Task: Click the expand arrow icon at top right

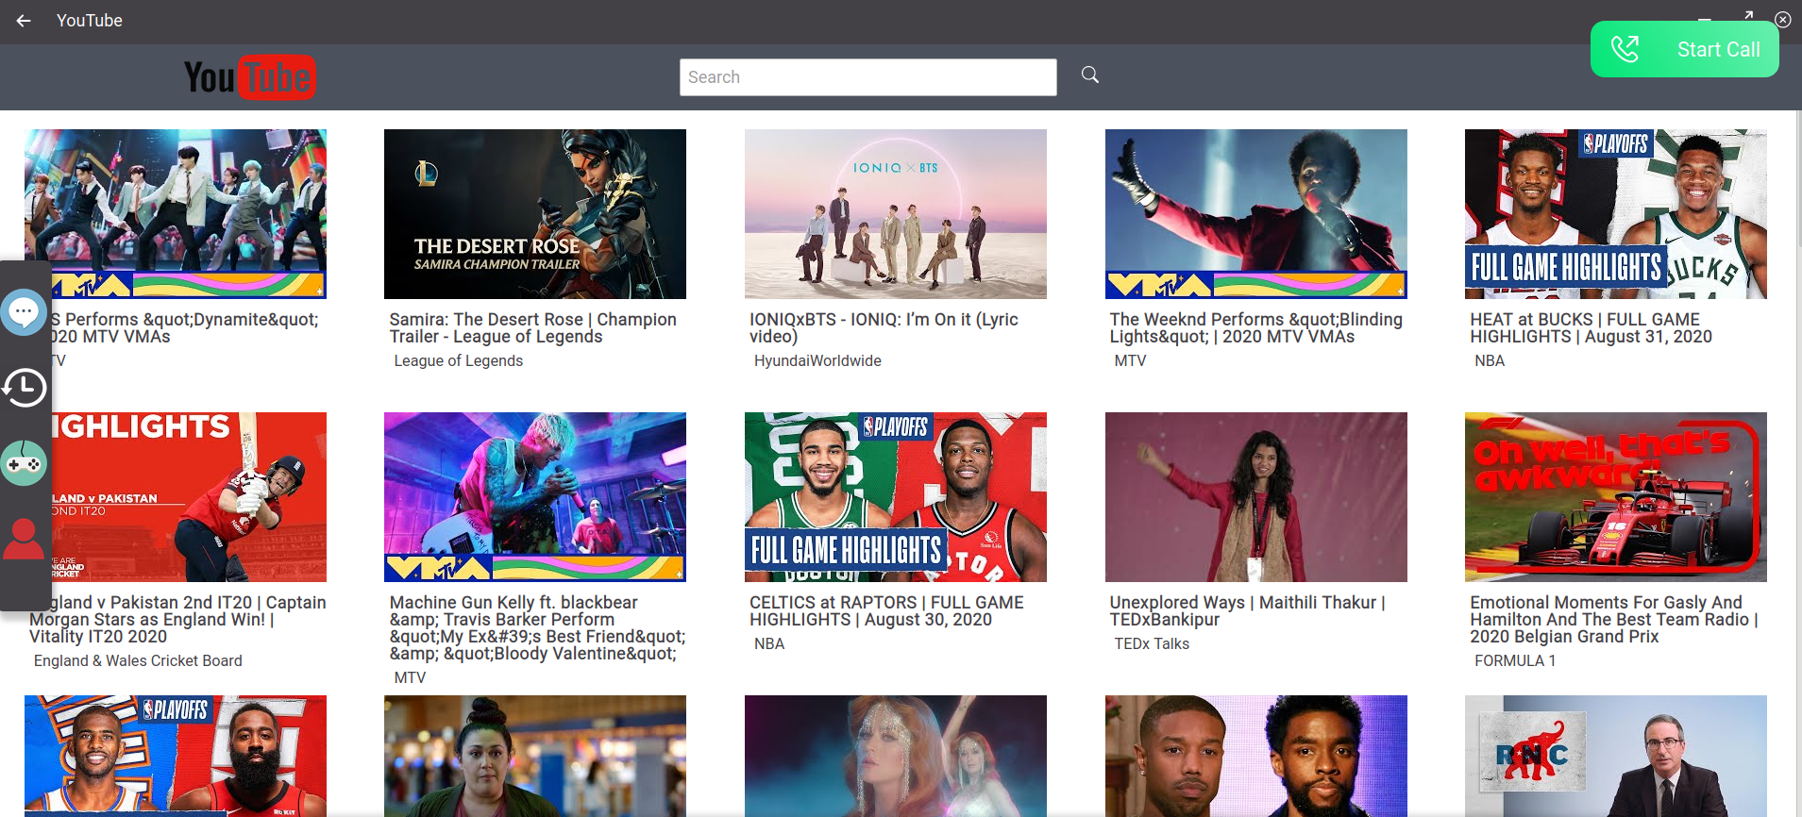Action: coord(1748,14)
